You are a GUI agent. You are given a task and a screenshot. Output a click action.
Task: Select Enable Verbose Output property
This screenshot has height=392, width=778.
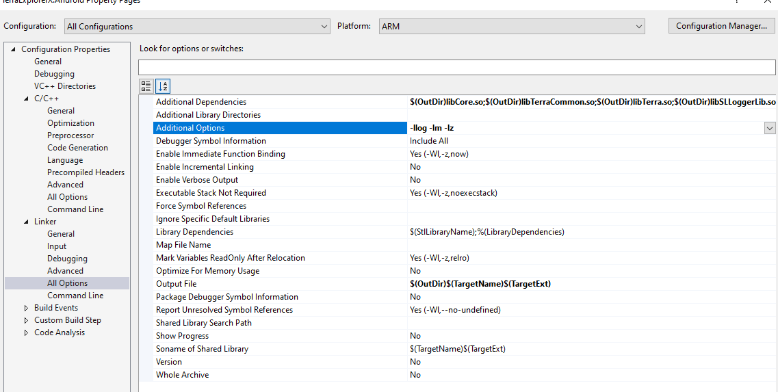[197, 180]
